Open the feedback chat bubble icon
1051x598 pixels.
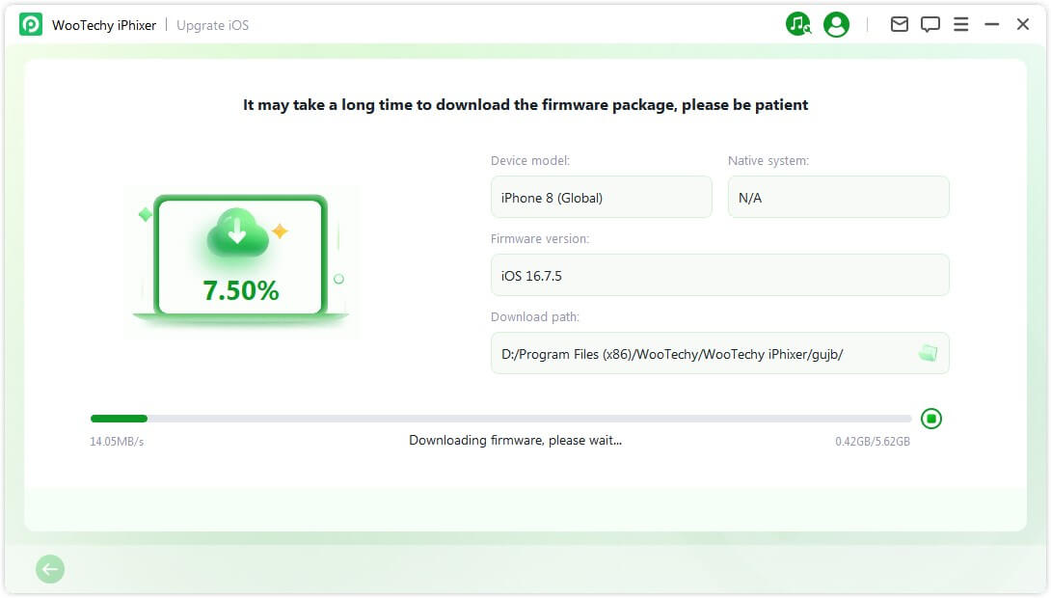coord(930,25)
